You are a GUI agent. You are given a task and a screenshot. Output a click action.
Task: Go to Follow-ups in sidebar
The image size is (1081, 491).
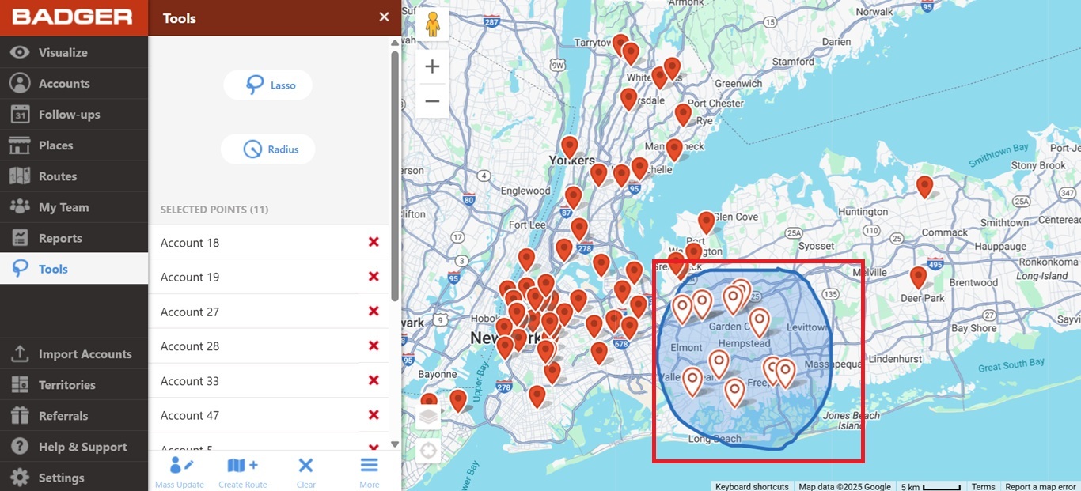74,114
